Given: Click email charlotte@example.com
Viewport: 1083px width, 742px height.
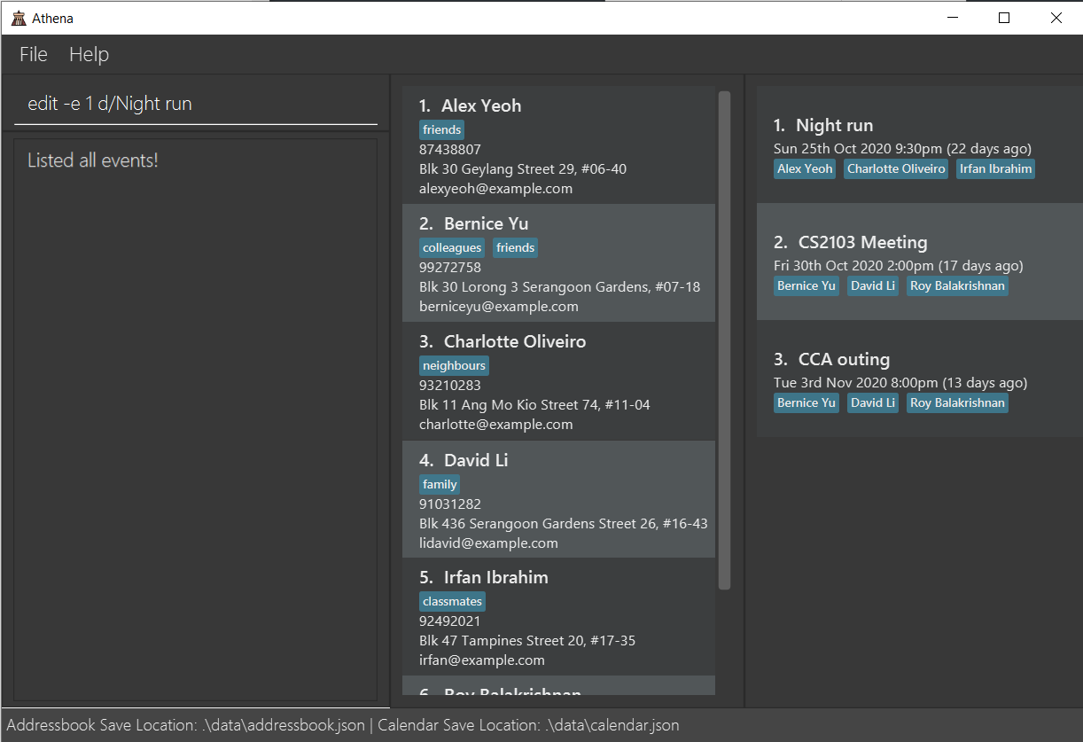Looking at the screenshot, I should (495, 424).
